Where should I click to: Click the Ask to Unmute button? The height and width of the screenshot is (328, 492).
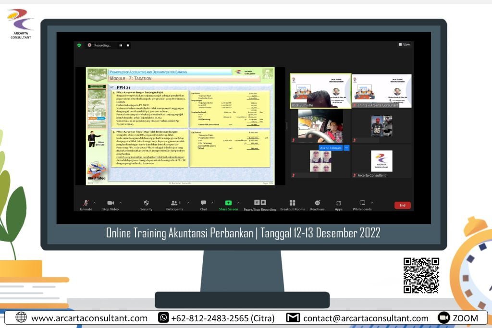[x=331, y=148]
